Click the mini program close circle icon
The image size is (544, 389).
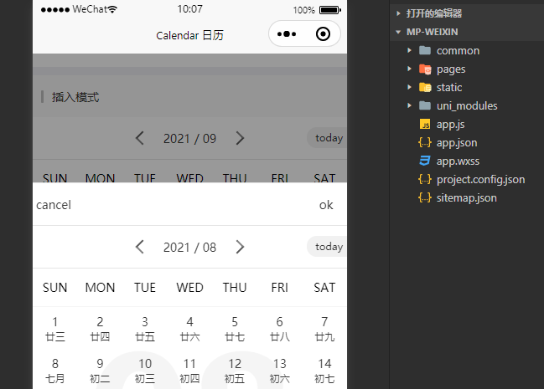pos(323,34)
